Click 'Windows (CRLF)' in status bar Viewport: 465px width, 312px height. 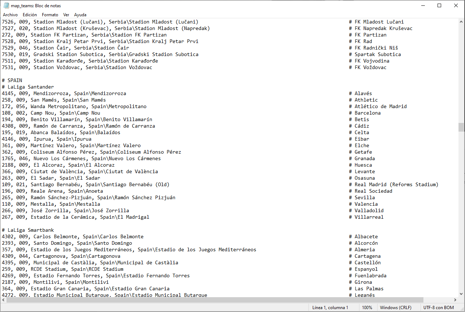click(x=396, y=308)
